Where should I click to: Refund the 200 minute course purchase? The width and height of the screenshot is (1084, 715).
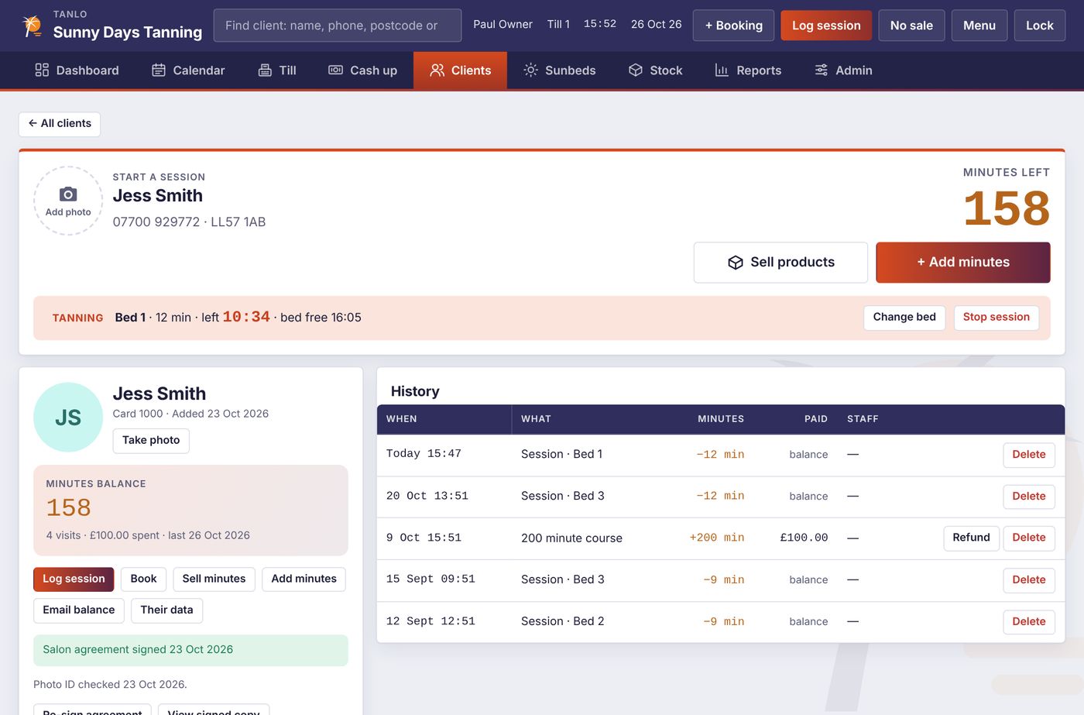(971, 538)
